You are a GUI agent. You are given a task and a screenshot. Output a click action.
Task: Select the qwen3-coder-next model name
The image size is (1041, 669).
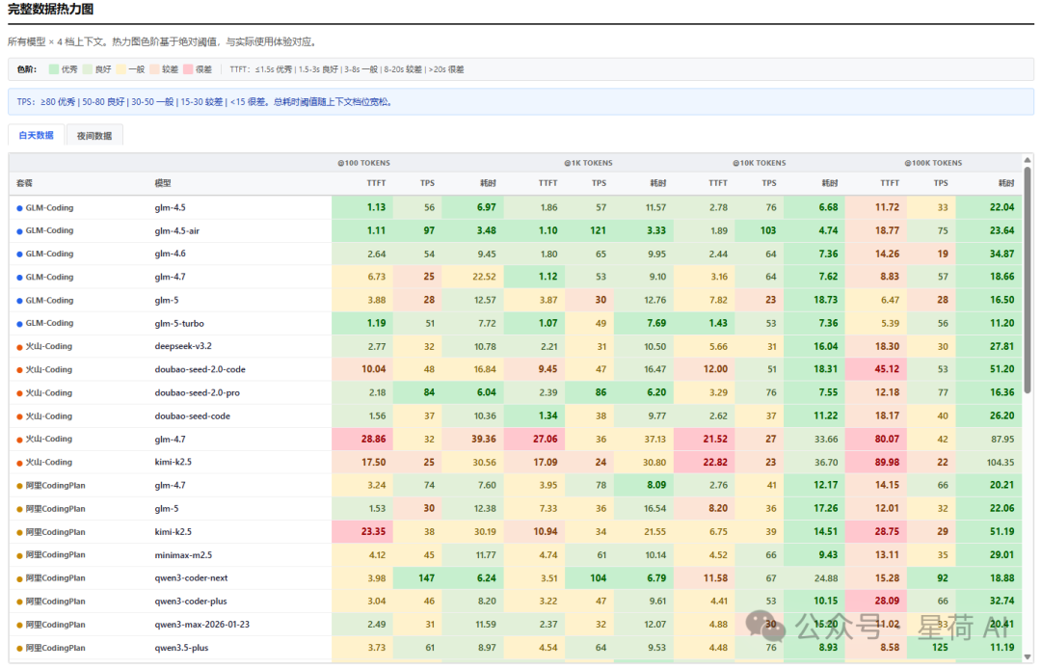191,578
